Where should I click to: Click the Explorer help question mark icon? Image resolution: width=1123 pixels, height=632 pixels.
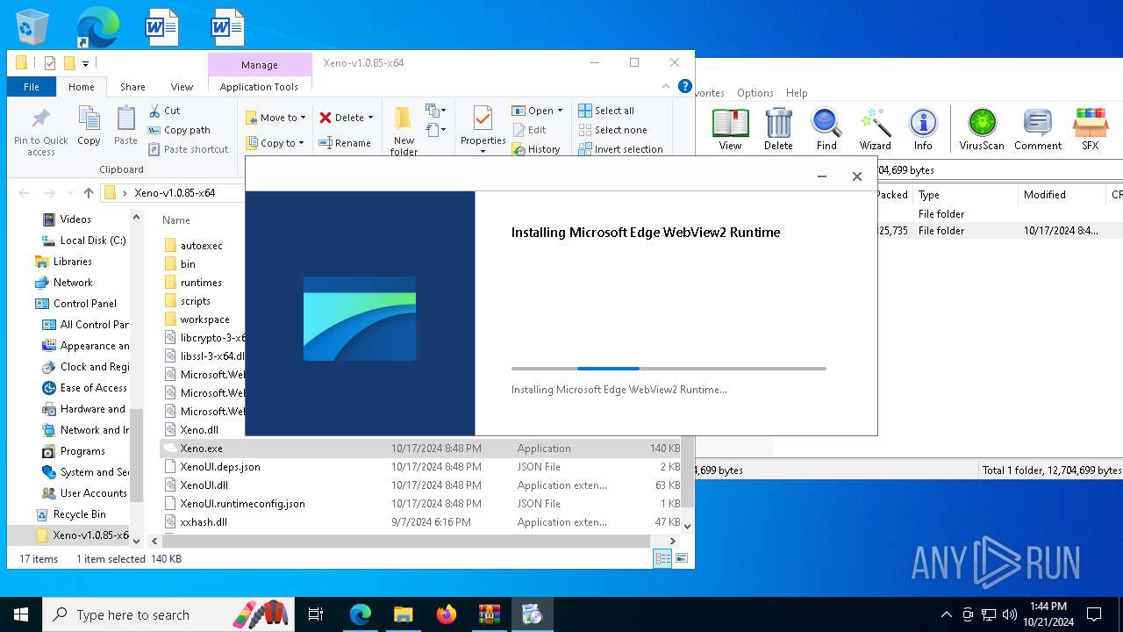pyautogui.click(x=685, y=86)
